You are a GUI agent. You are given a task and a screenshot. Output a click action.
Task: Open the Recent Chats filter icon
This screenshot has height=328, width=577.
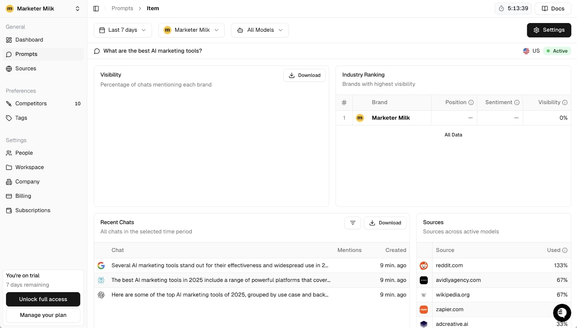click(x=353, y=223)
